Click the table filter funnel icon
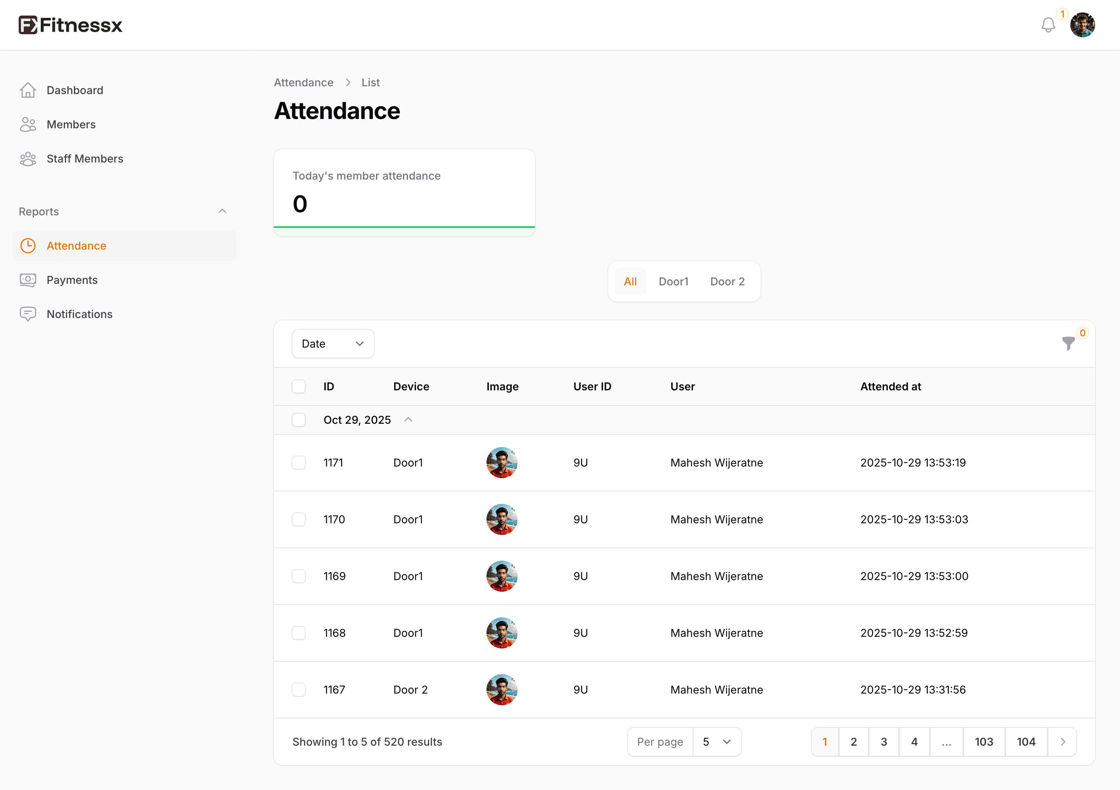Screen dimensions: 1120x790 (x=1068, y=343)
